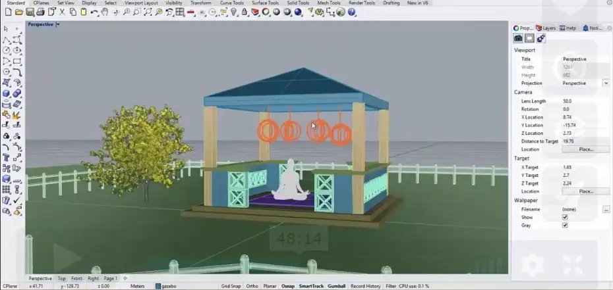613x290 pixels.
Task: Toggle Ortho mode in status bar
Action: click(x=252, y=286)
